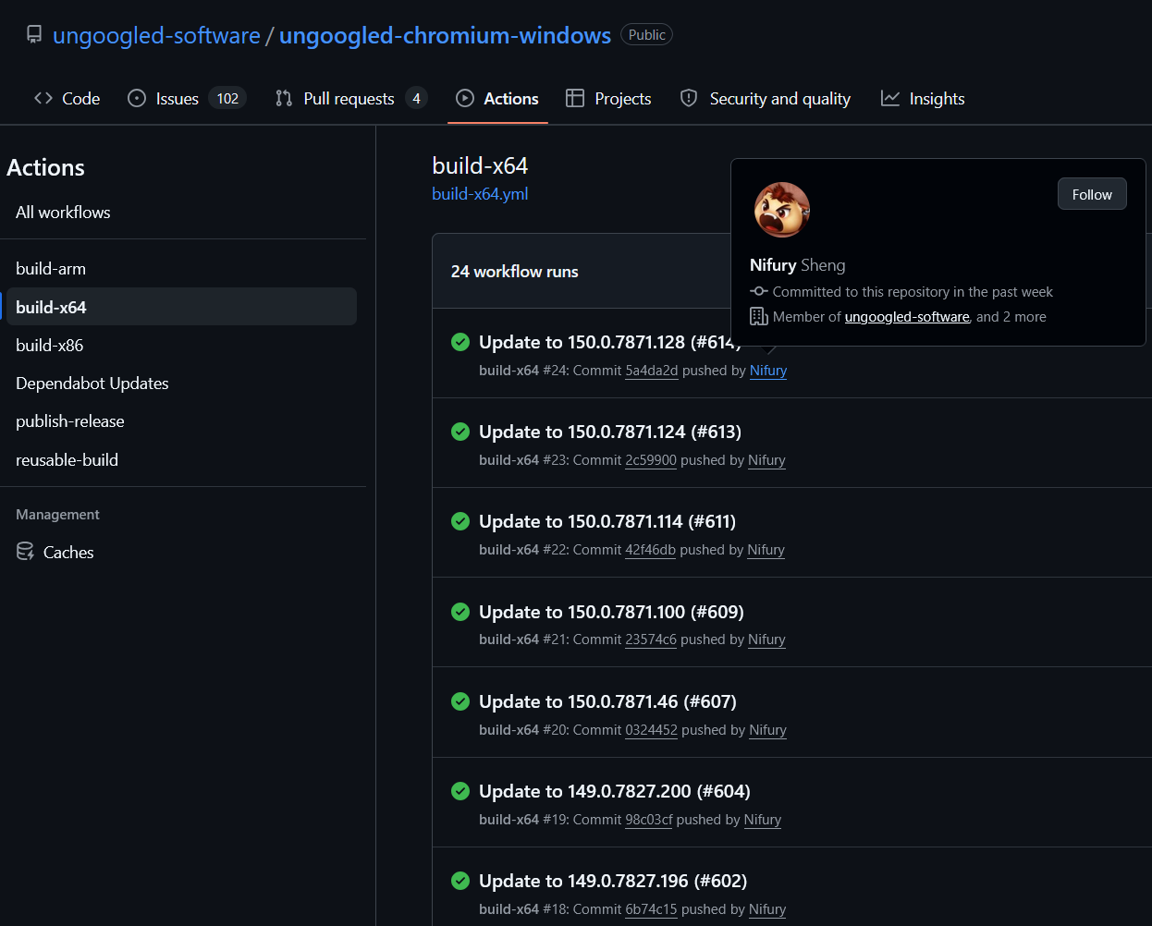Select the build-x86 workflow
Screen dimensions: 1152x926
pos(50,345)
